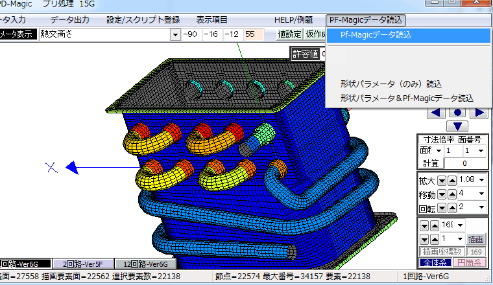Click the 計算 button

(x=431, y=163)
